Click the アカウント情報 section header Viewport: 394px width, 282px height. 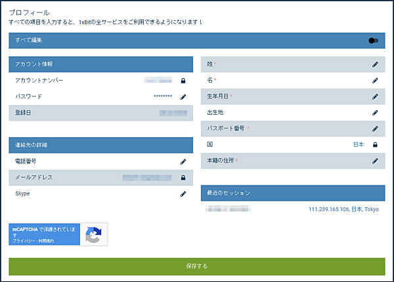[100, 64]
